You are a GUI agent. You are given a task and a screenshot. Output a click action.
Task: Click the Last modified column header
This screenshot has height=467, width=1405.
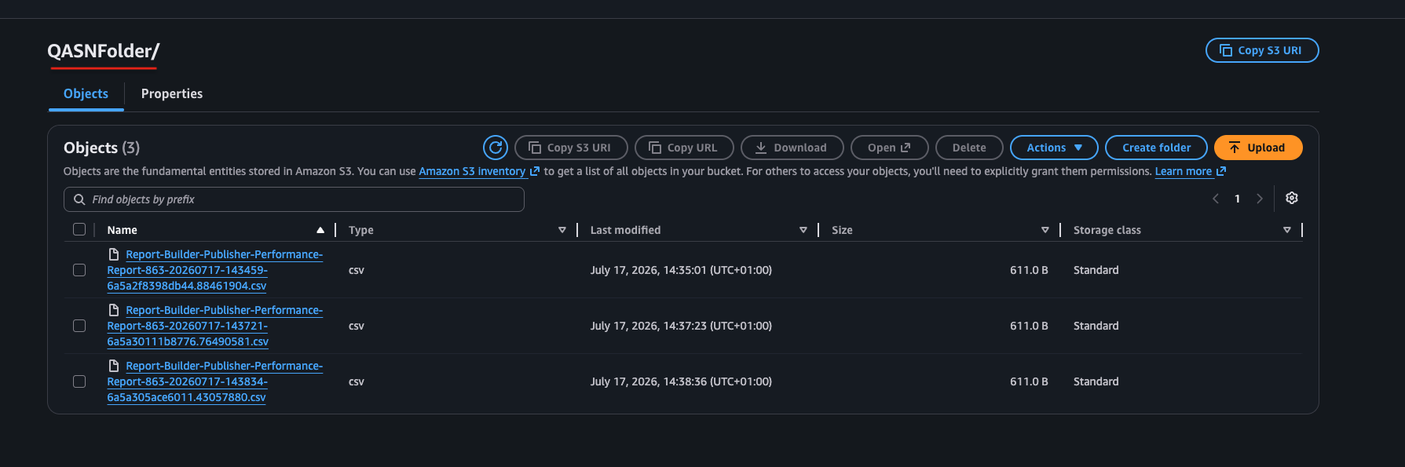click(625, 230)
